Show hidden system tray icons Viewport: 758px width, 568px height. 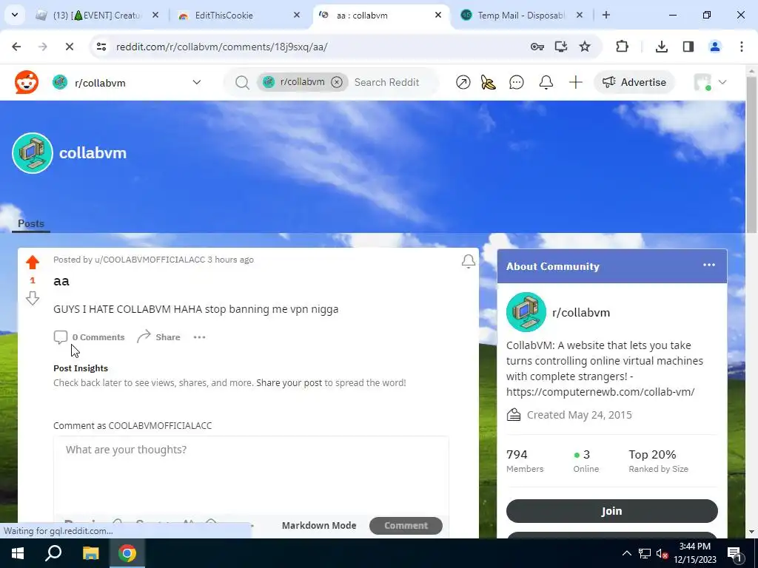click(626, 553)
